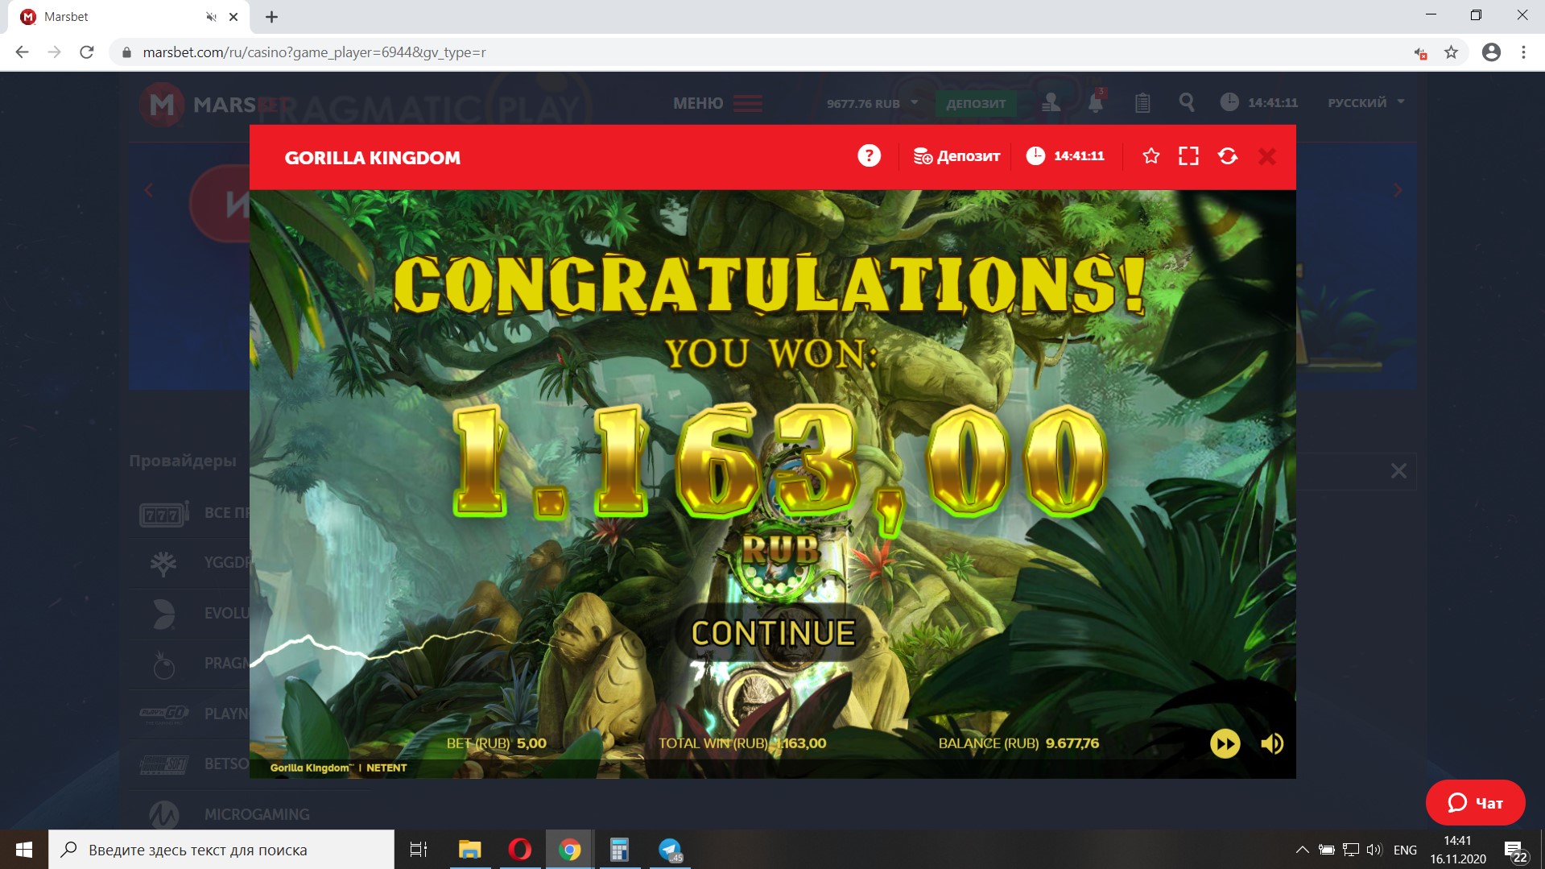The width and height of the screenshot is (1545, 869).
Task: Select the Yggdrasil provider
Action: [193, 562]
